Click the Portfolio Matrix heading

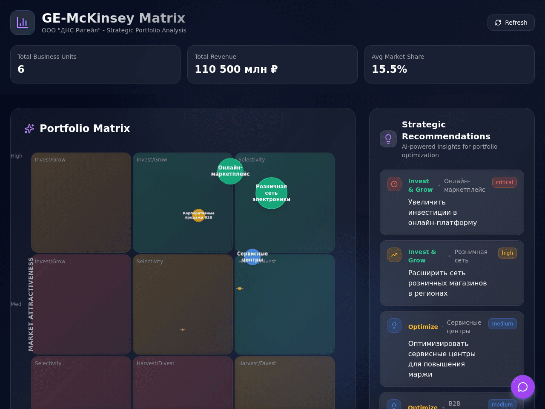pos(85,129)
